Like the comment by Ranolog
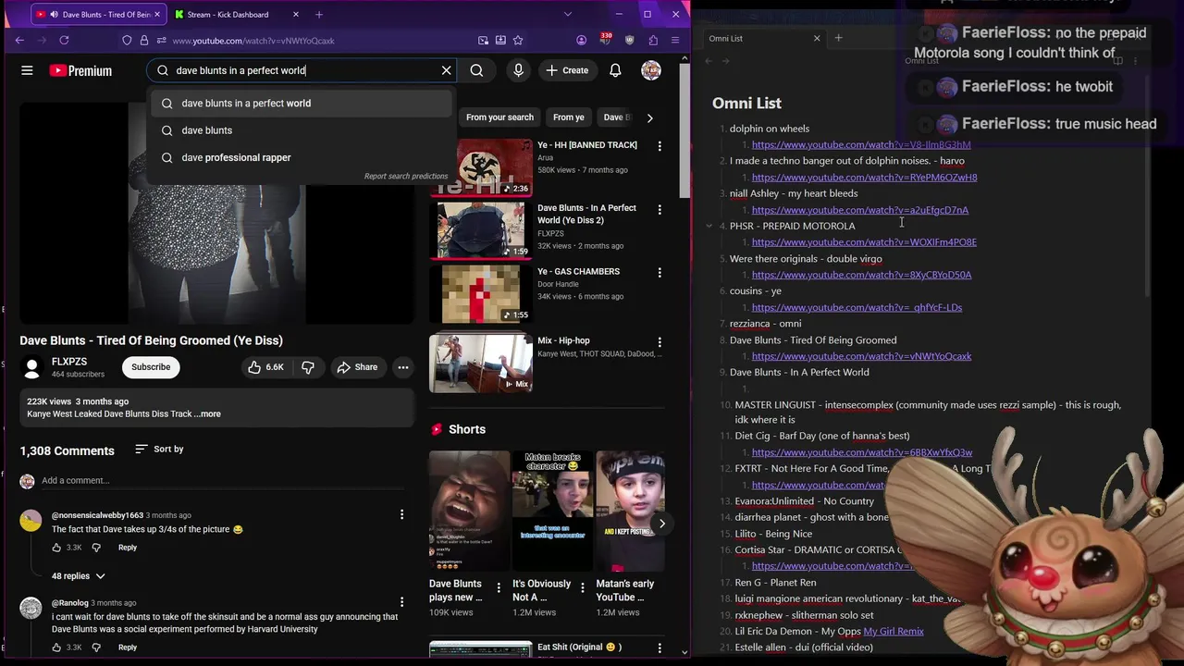1184x666 pixels. [x=56, y=647]
